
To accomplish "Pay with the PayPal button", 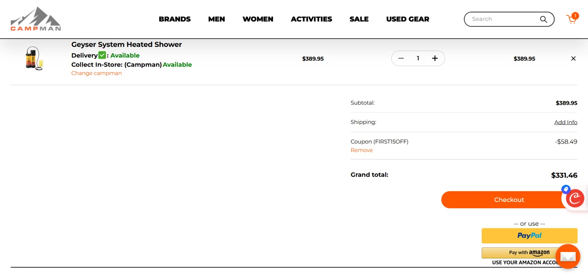I will pos(529,236).
